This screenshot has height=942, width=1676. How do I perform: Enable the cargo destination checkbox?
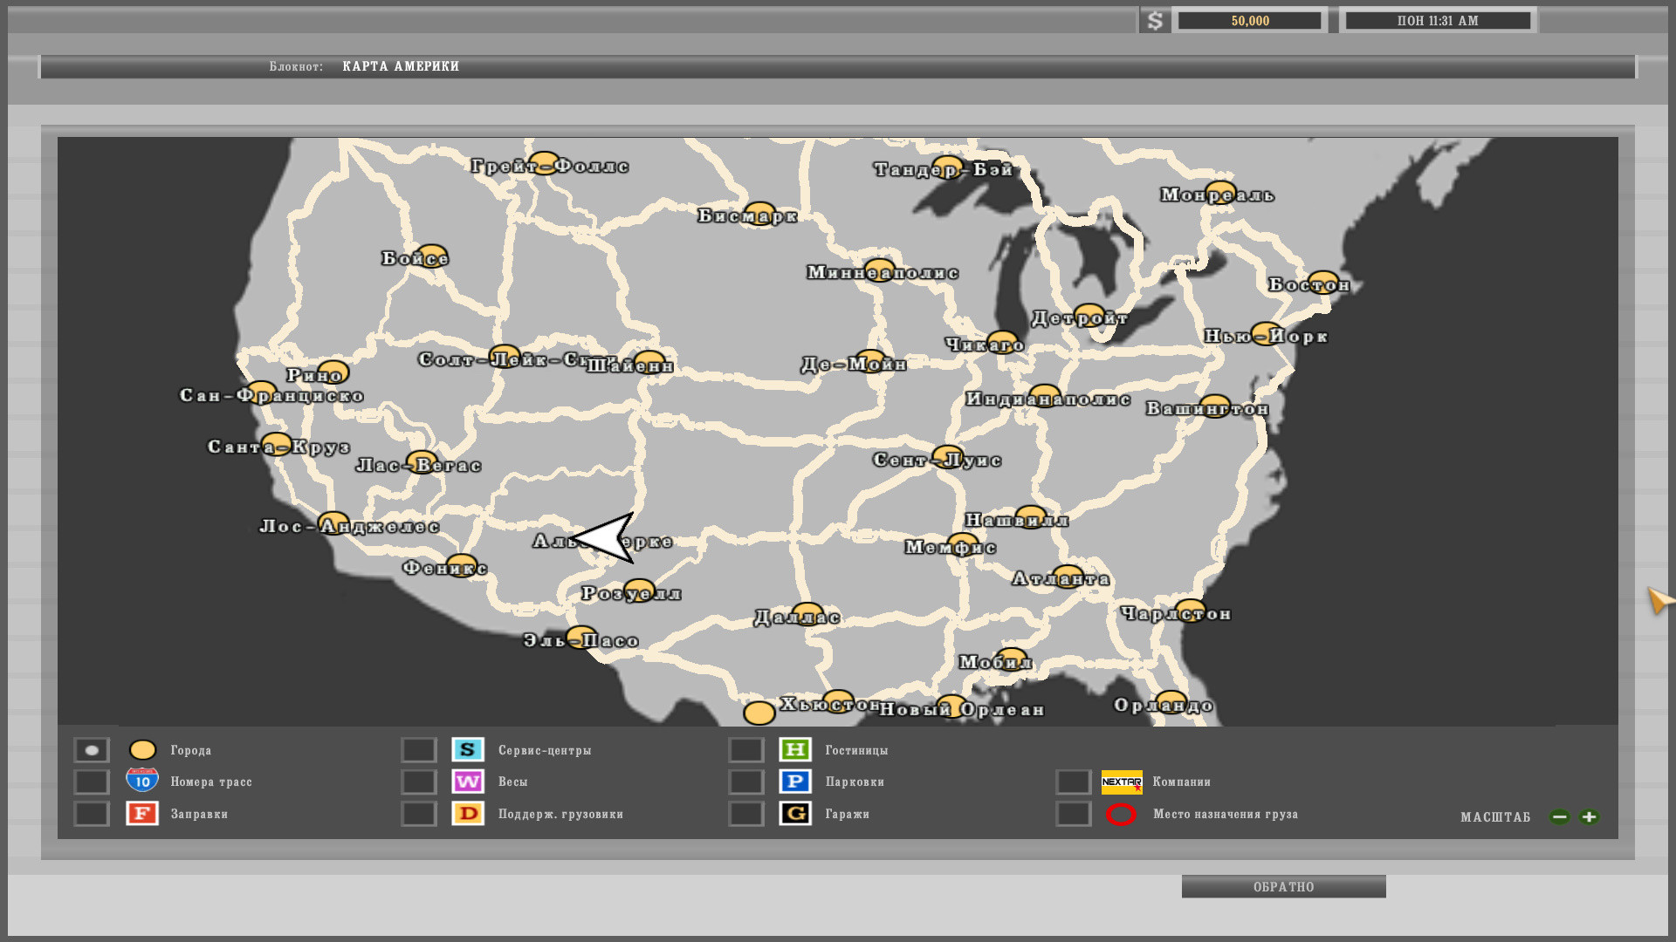[x=1074, y=814]
